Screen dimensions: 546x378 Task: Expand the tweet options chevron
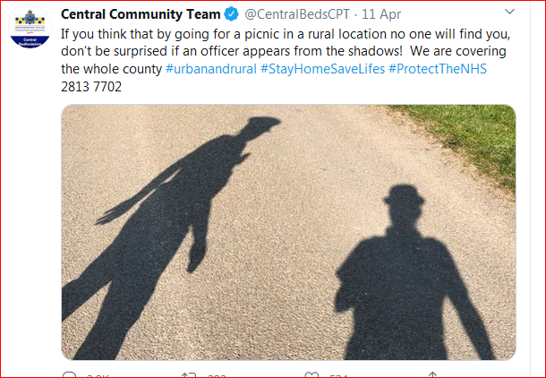pyautogui.click(x=509, y=12)
